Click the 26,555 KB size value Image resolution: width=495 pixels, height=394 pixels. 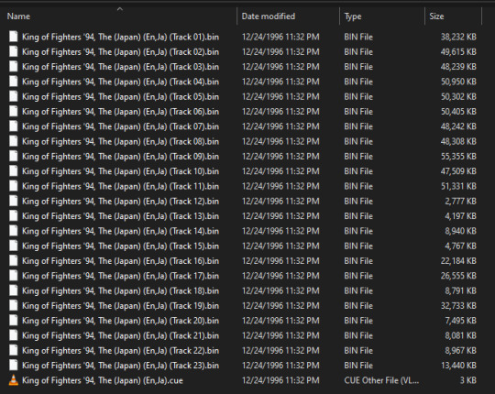458,276
